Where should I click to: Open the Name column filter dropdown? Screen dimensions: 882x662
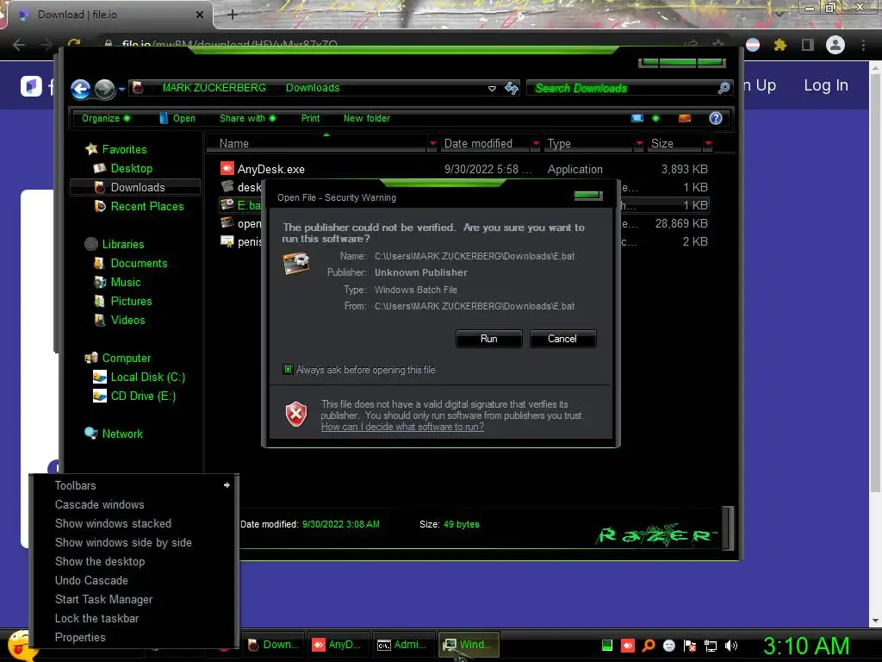[432, 144]
